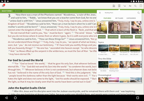Open the Chronological plan under Thru the Bible
This screenshot has height=101, width=144.
point(135,65)
